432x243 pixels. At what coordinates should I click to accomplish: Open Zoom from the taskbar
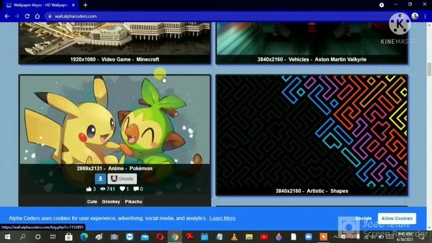point(308,237)
